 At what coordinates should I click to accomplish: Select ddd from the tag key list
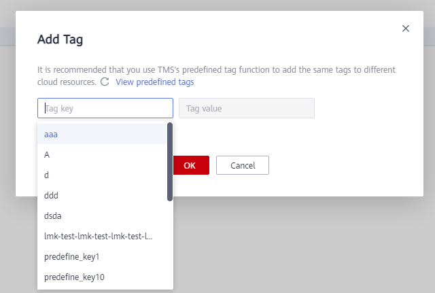coord(102,195)
